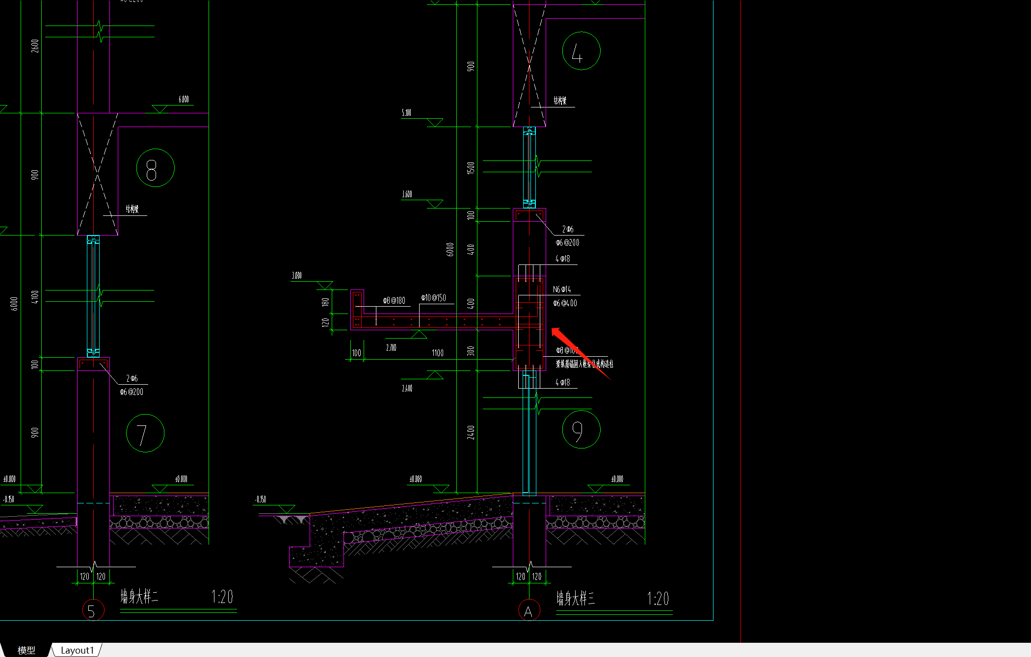Click the 5.100 elevation mark
Viewport: 1031px width, 657px height.
pos(406,113)
